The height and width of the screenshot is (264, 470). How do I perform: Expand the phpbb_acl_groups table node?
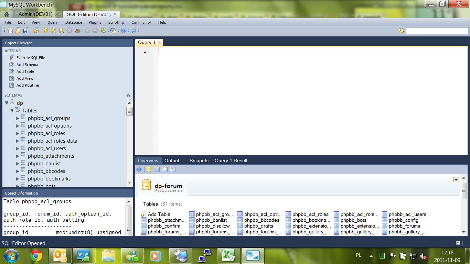tap(17, 118)
